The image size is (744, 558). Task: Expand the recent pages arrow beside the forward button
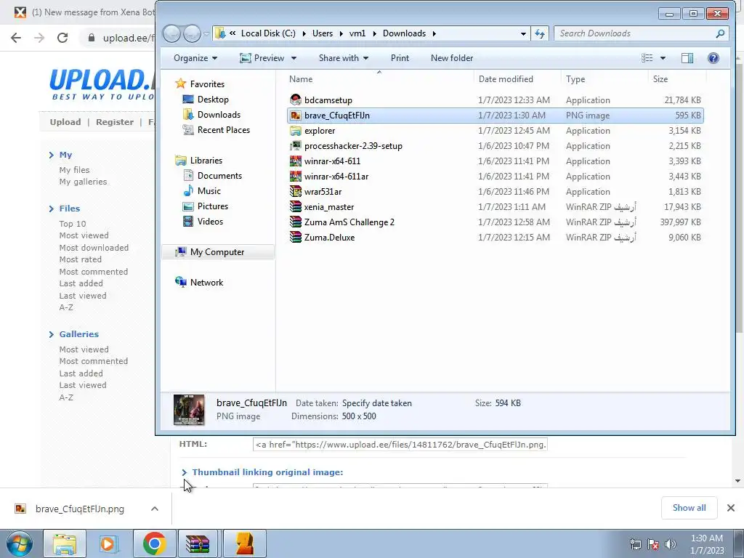coord(206,33)
